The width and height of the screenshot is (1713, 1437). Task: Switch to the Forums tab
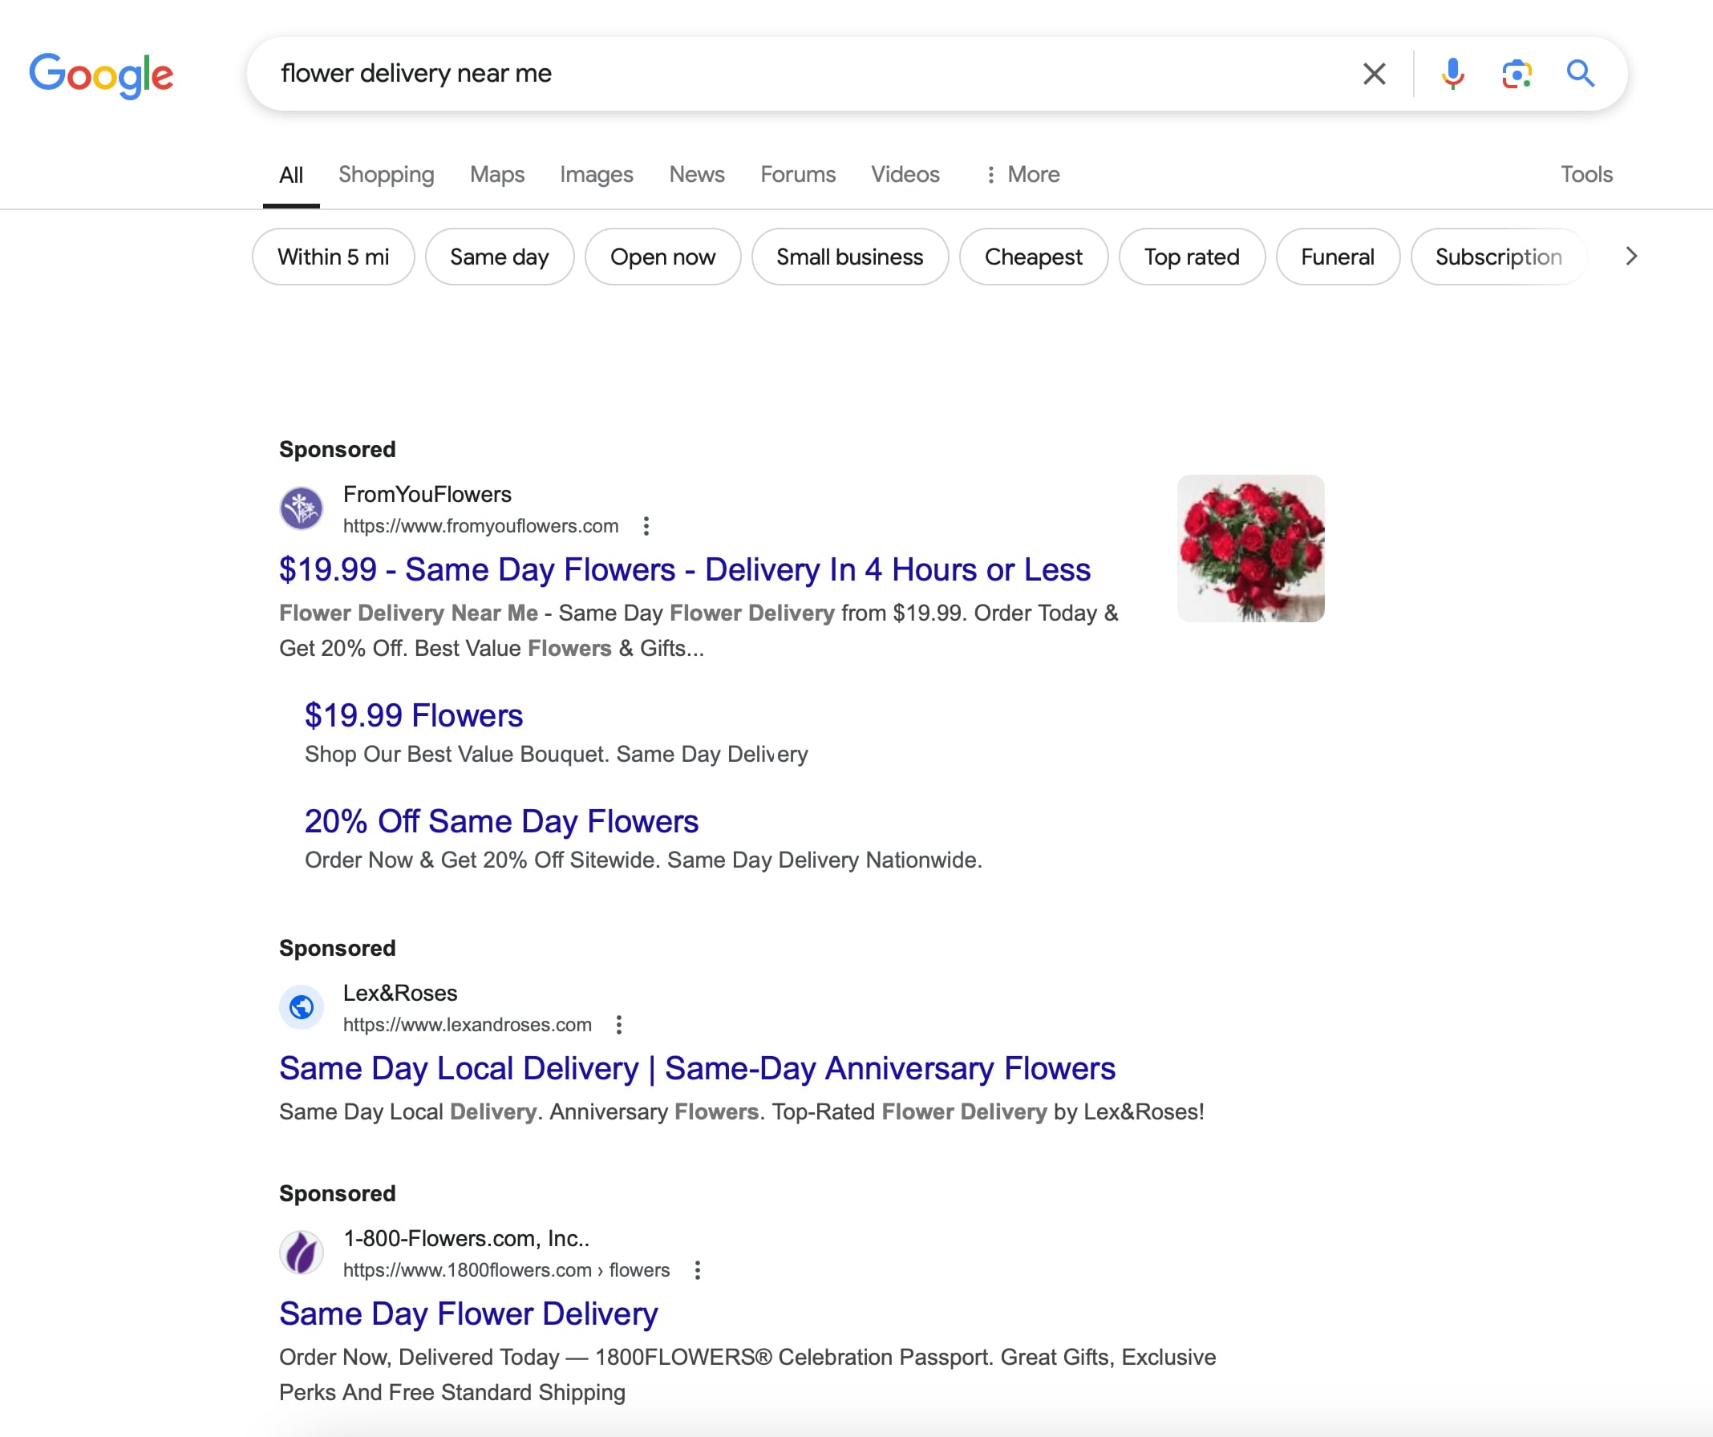point(798,175)
